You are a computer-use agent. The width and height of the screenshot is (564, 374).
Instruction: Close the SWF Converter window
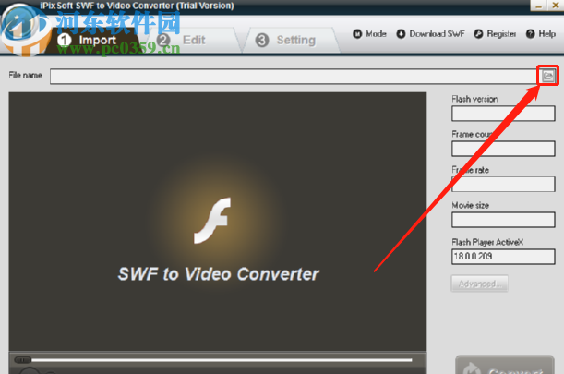click(556, 6)
